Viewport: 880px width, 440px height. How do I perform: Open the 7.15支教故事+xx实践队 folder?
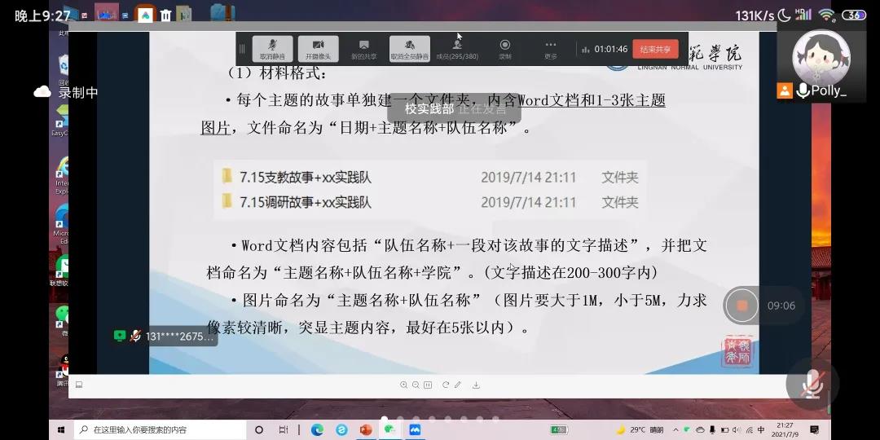[x=306, y=178]
